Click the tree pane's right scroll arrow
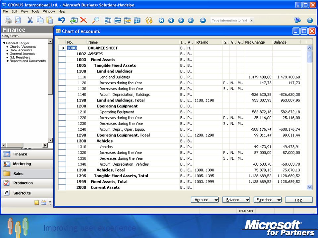318x238 pixels. [45, 145]
